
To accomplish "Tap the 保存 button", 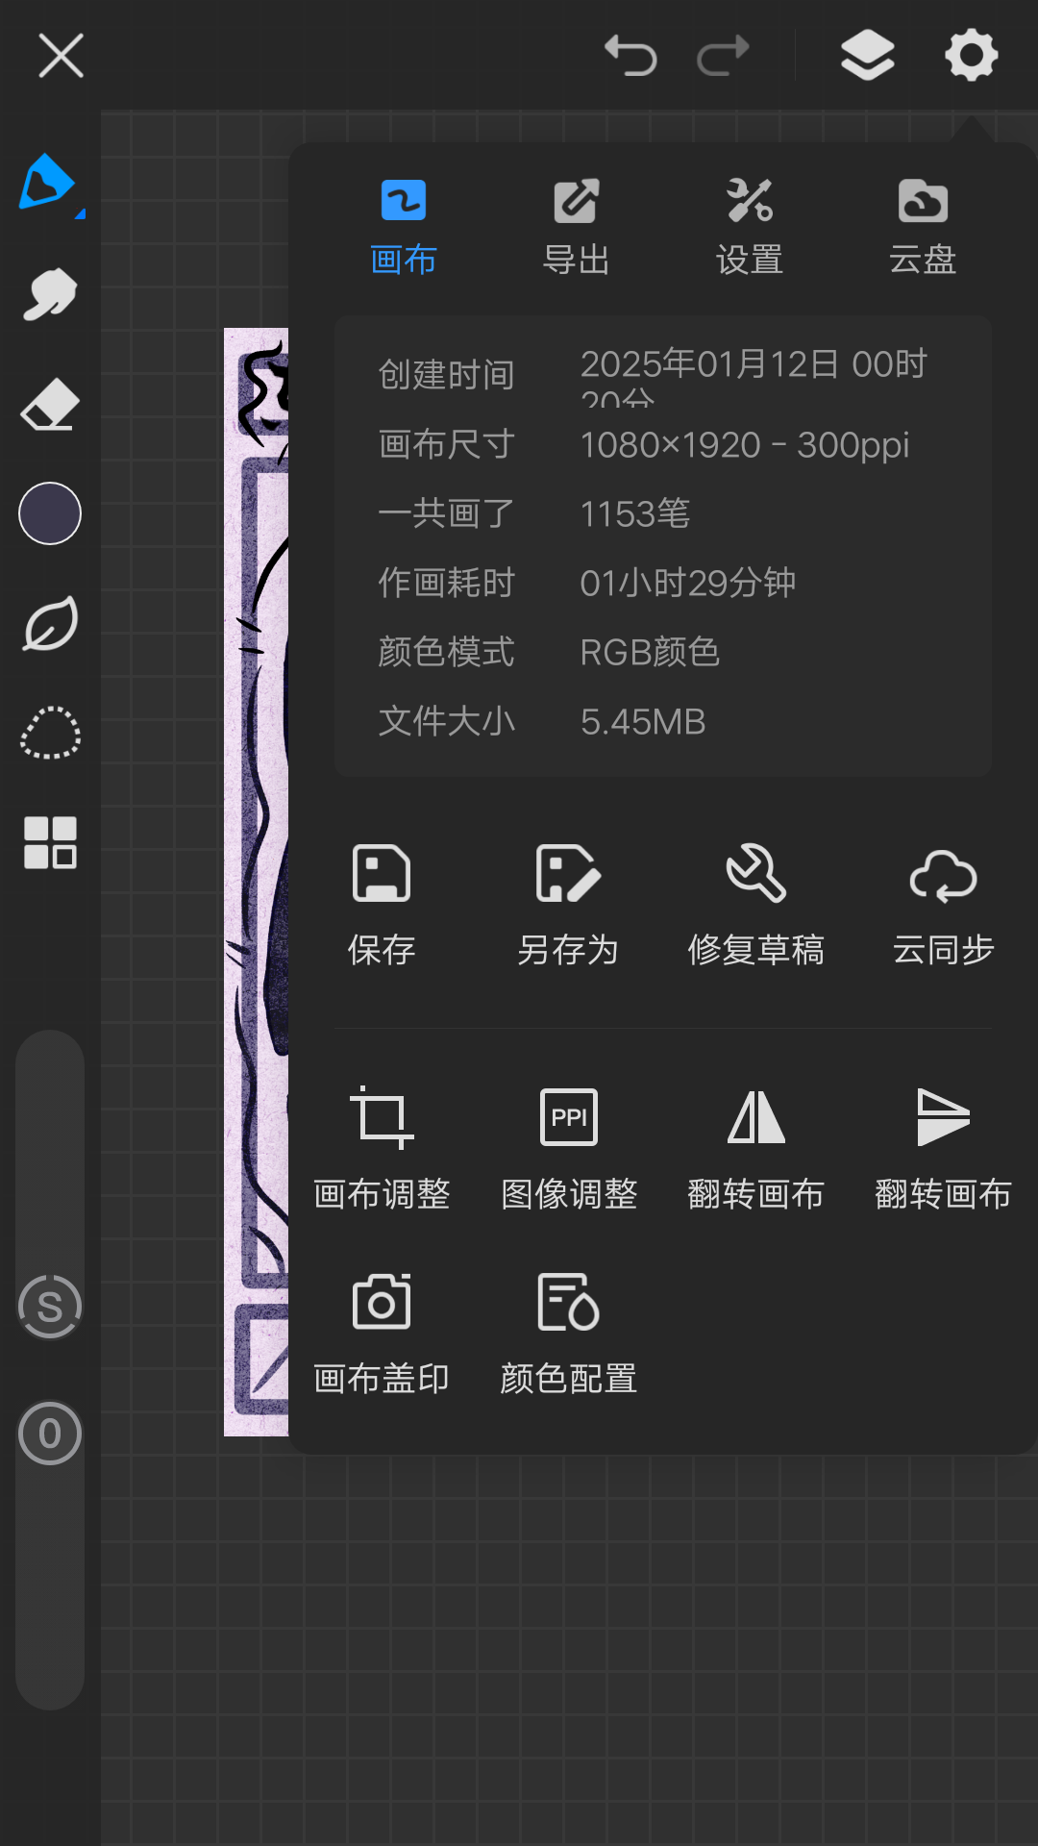I will [382, 906].
